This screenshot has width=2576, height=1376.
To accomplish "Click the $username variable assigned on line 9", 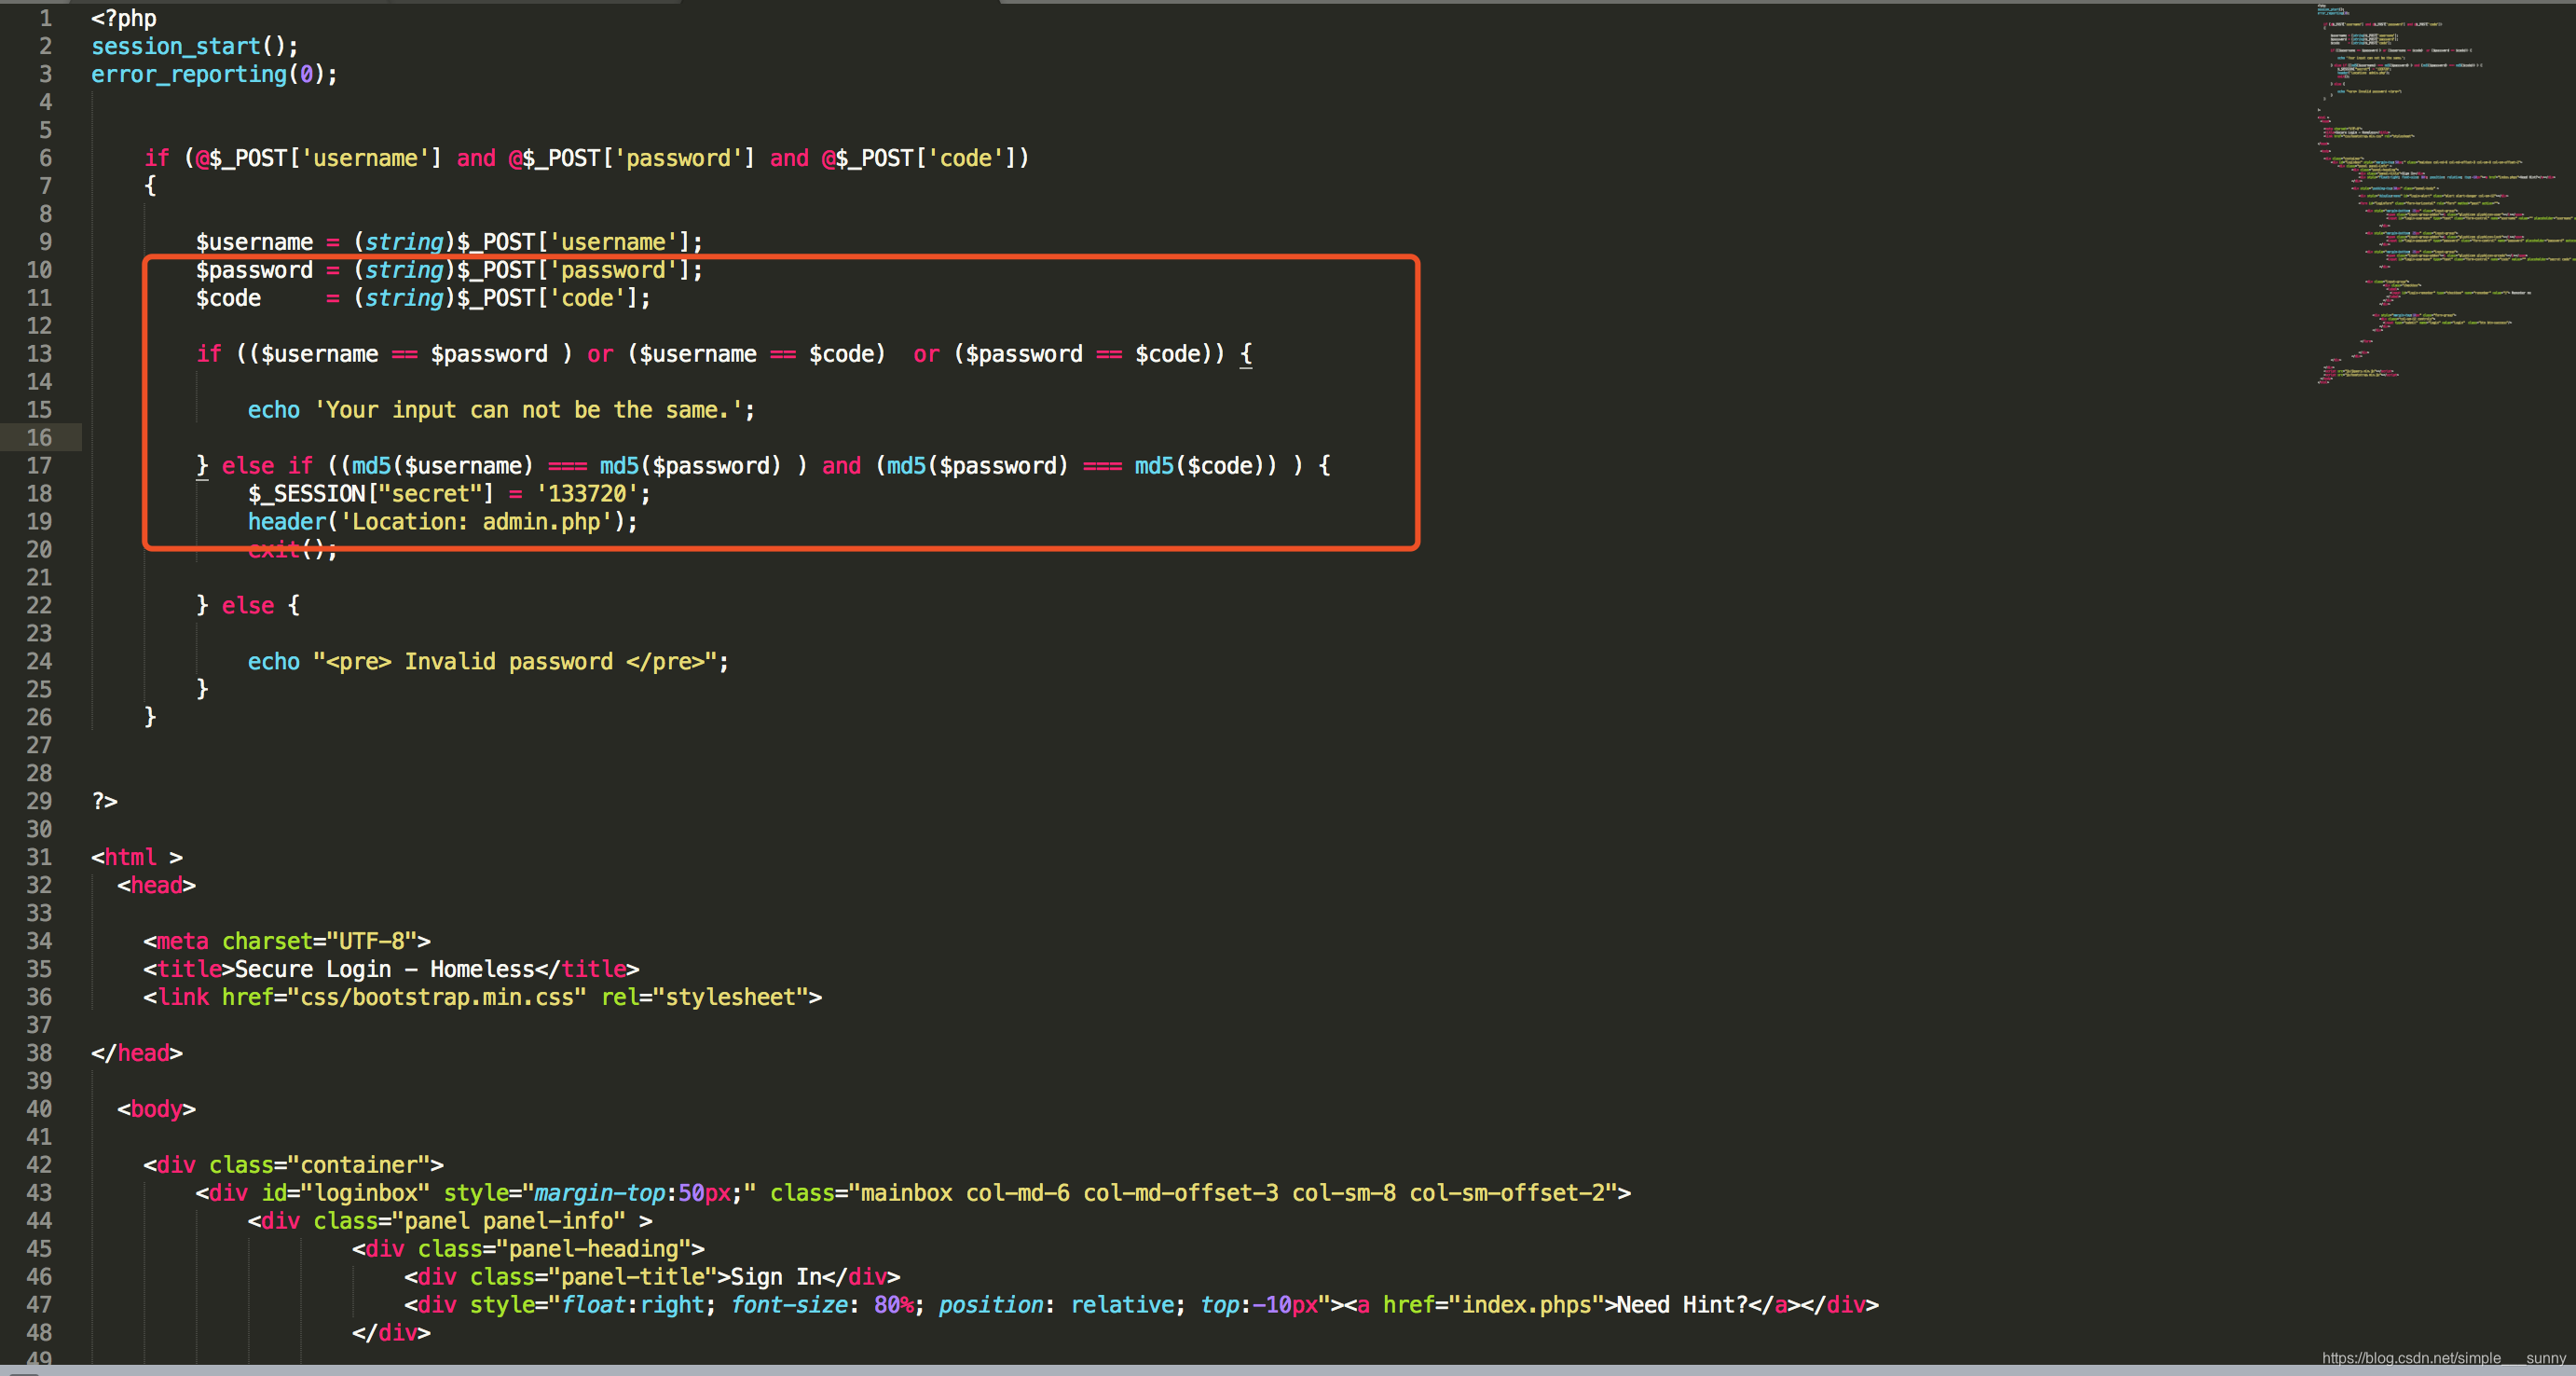I will pos(254,242).
